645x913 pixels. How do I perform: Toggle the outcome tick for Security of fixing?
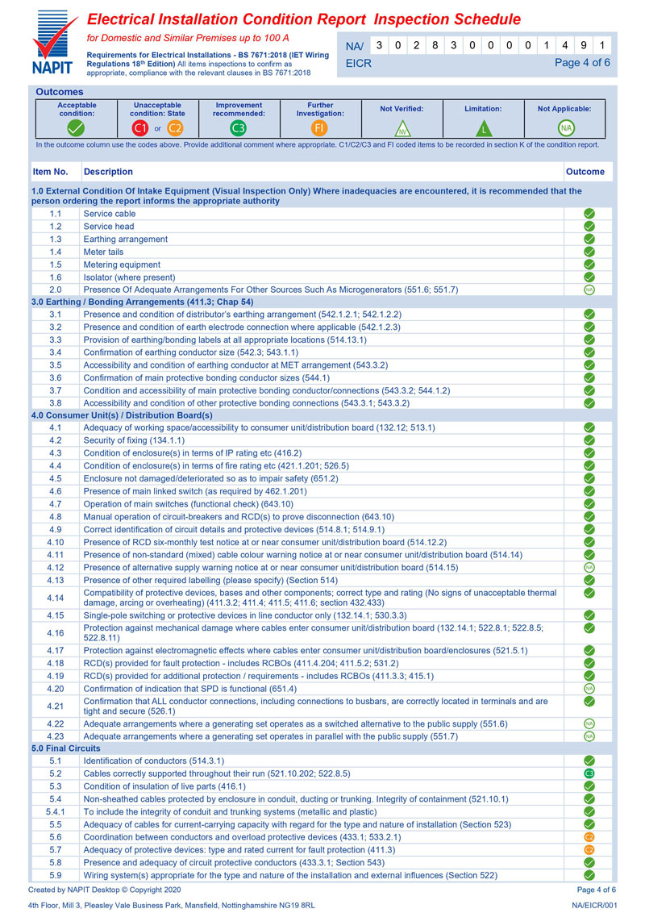pos(589,440)
